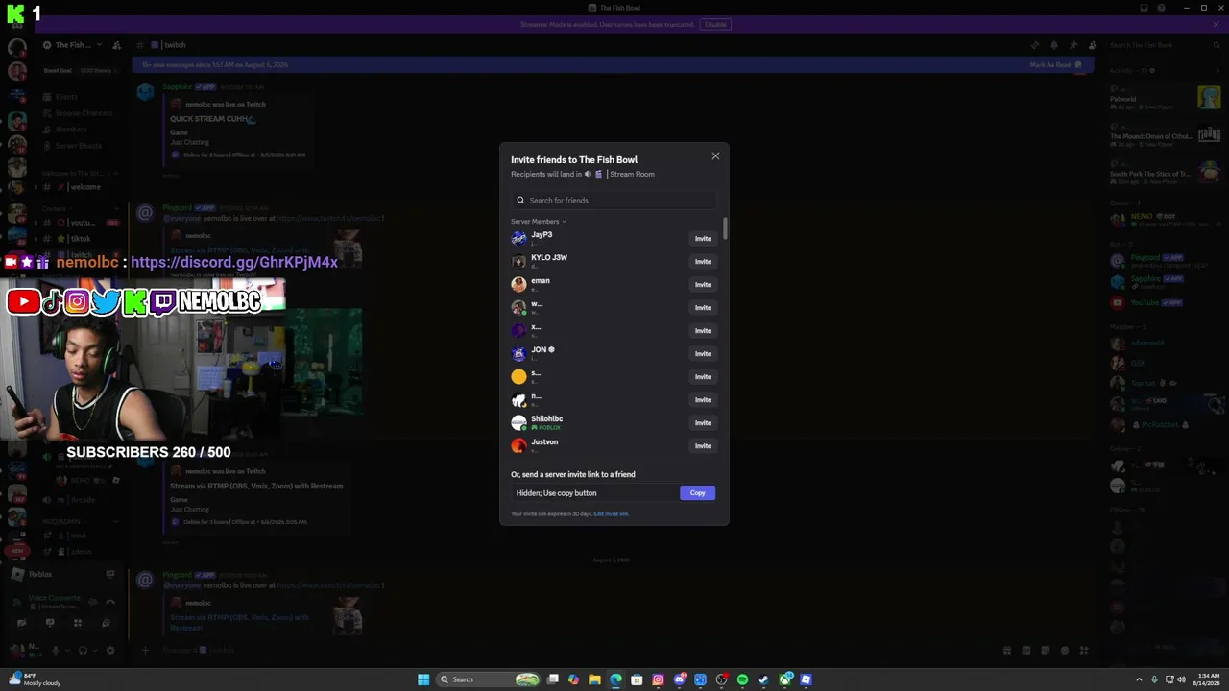Open the tiktok channel
This screenshot has width=1229, height=691.
tap(81, 239)
